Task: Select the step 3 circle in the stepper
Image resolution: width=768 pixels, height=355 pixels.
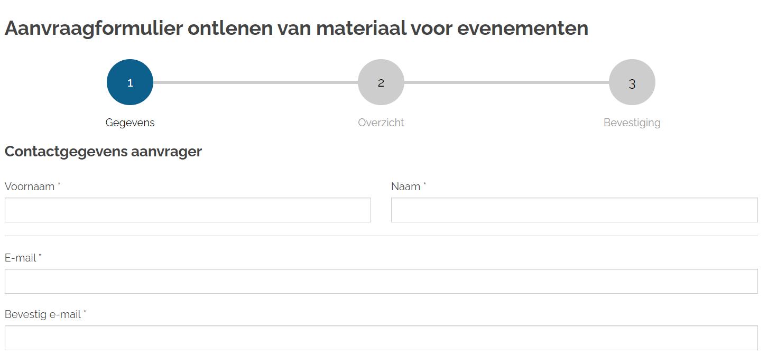Action: 632,82
